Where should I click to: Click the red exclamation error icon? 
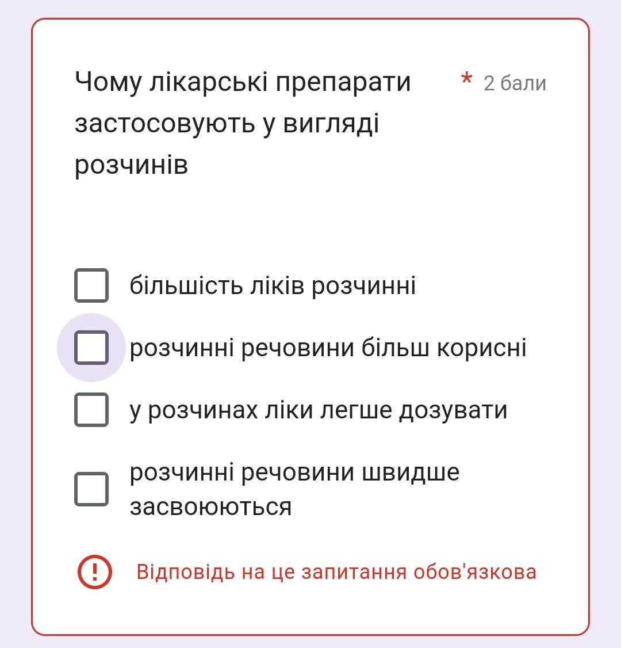click(x=95, y=572)
